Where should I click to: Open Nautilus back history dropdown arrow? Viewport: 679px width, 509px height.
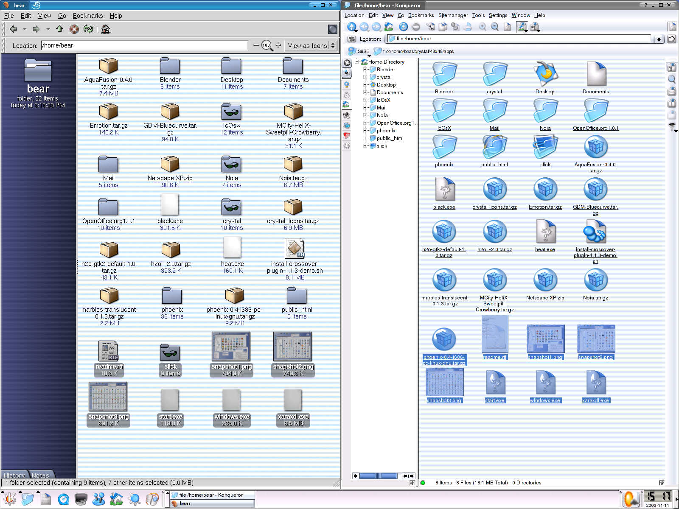tap(25, 29)
